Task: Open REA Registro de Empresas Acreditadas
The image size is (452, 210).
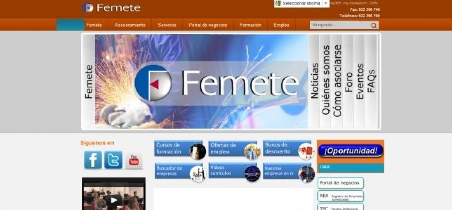Action: [341, 196]
